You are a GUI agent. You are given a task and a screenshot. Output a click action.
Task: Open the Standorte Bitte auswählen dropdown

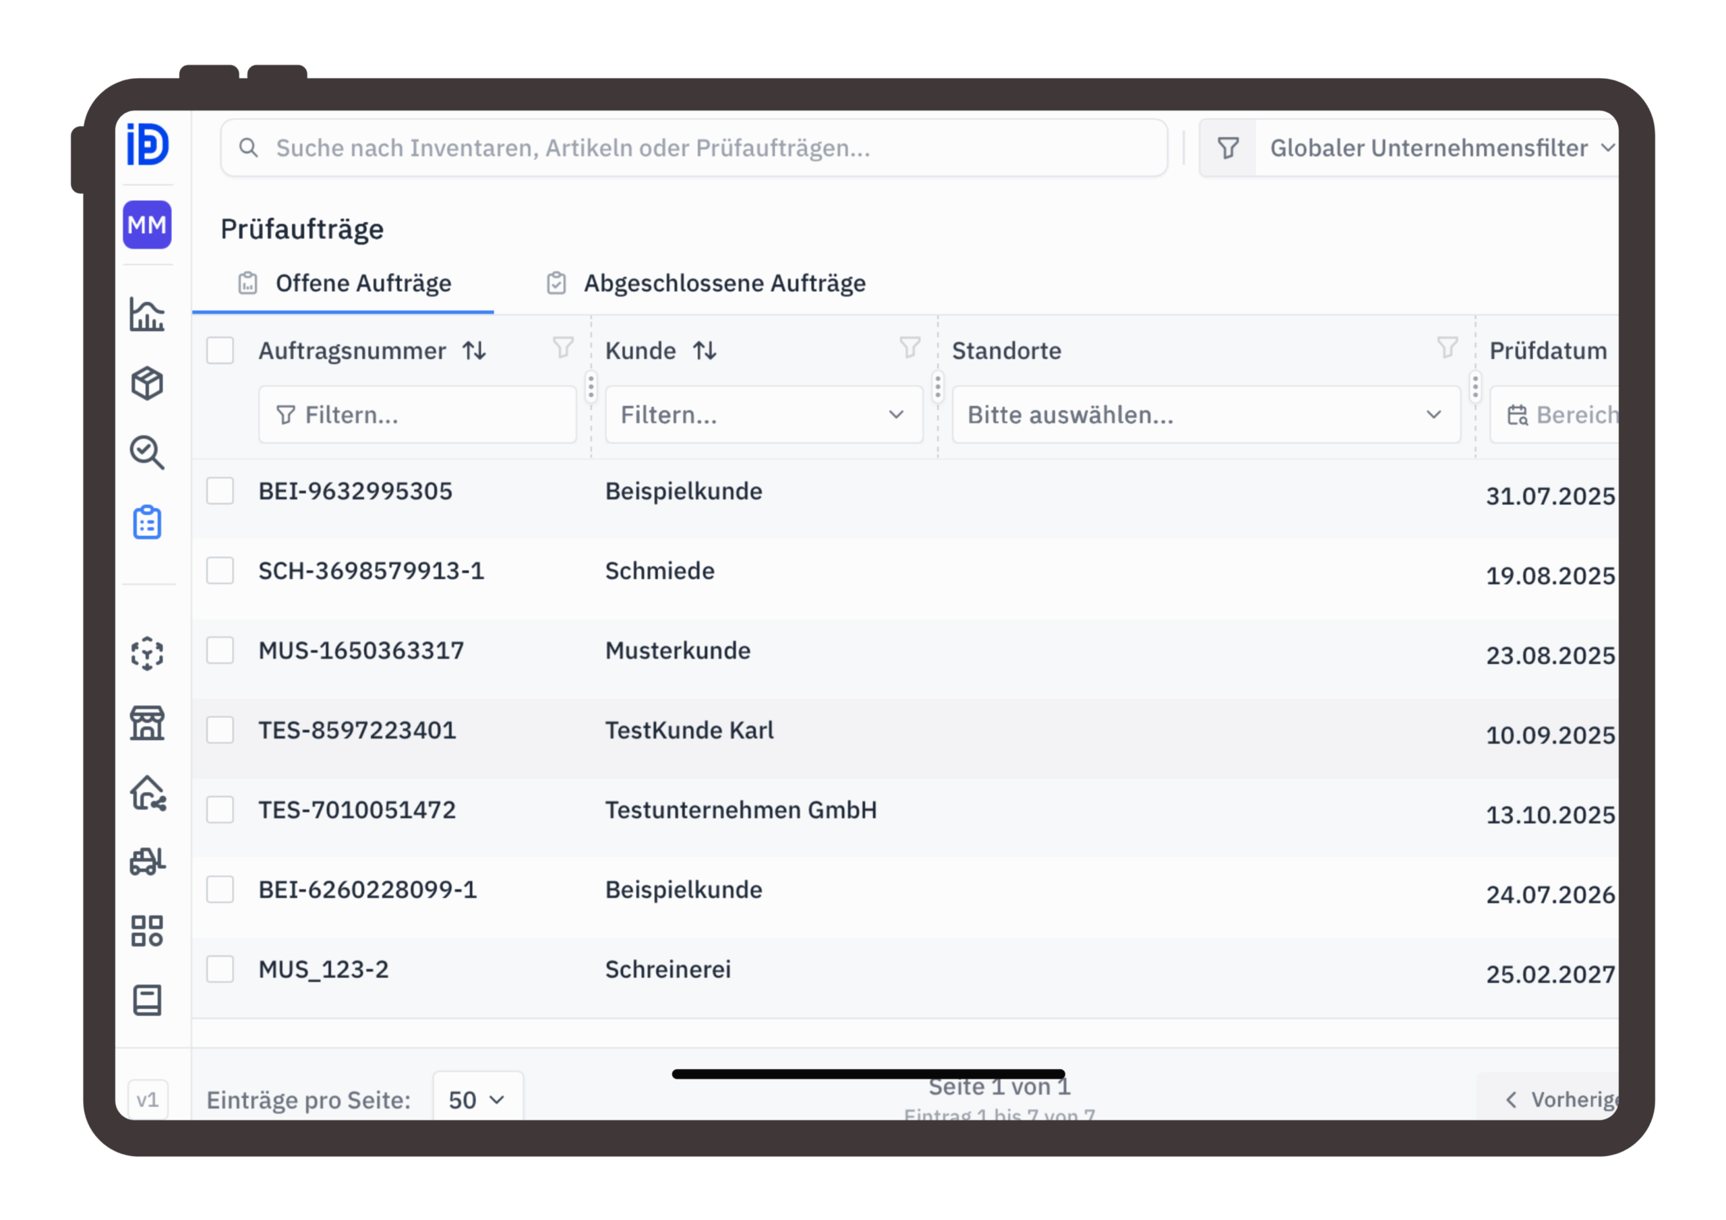(1206, 415)
